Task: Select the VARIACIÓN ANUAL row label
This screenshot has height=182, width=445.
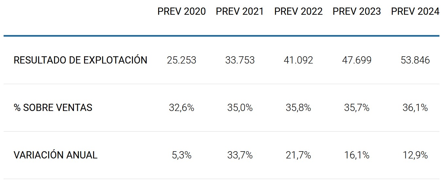Action: click(55, 155)
